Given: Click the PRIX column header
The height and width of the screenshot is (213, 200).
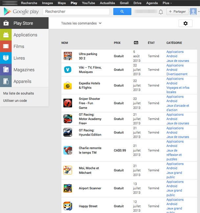Looking at the screenshot, I should (117, 43).
